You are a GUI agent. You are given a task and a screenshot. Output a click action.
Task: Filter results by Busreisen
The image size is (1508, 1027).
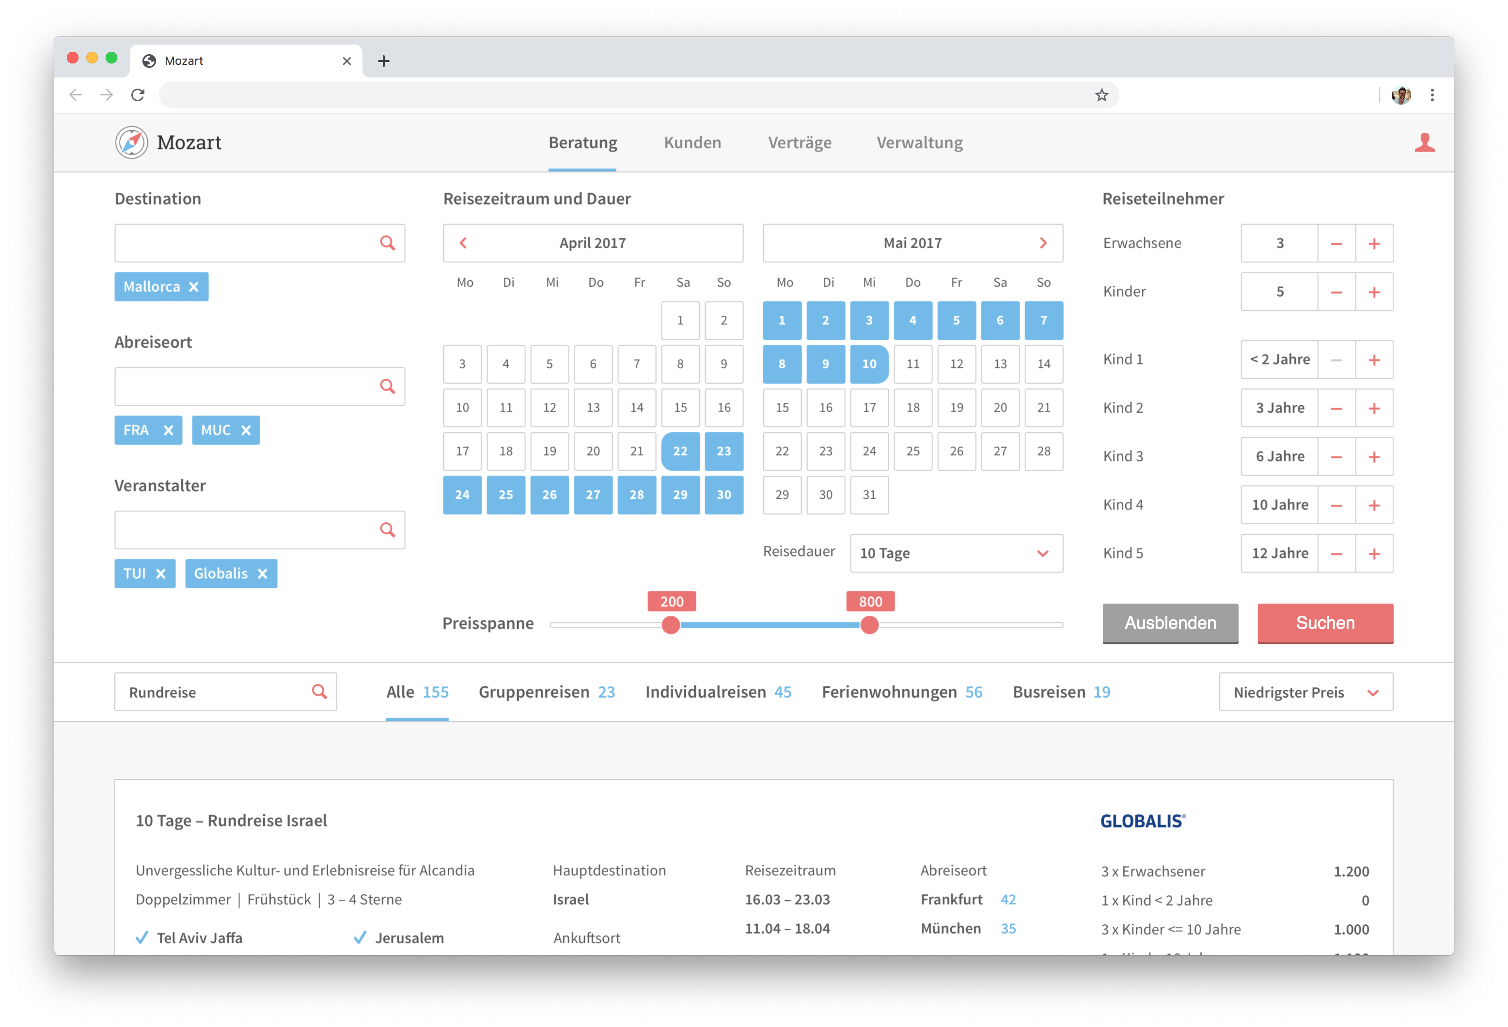click(x=1062, y=692)
